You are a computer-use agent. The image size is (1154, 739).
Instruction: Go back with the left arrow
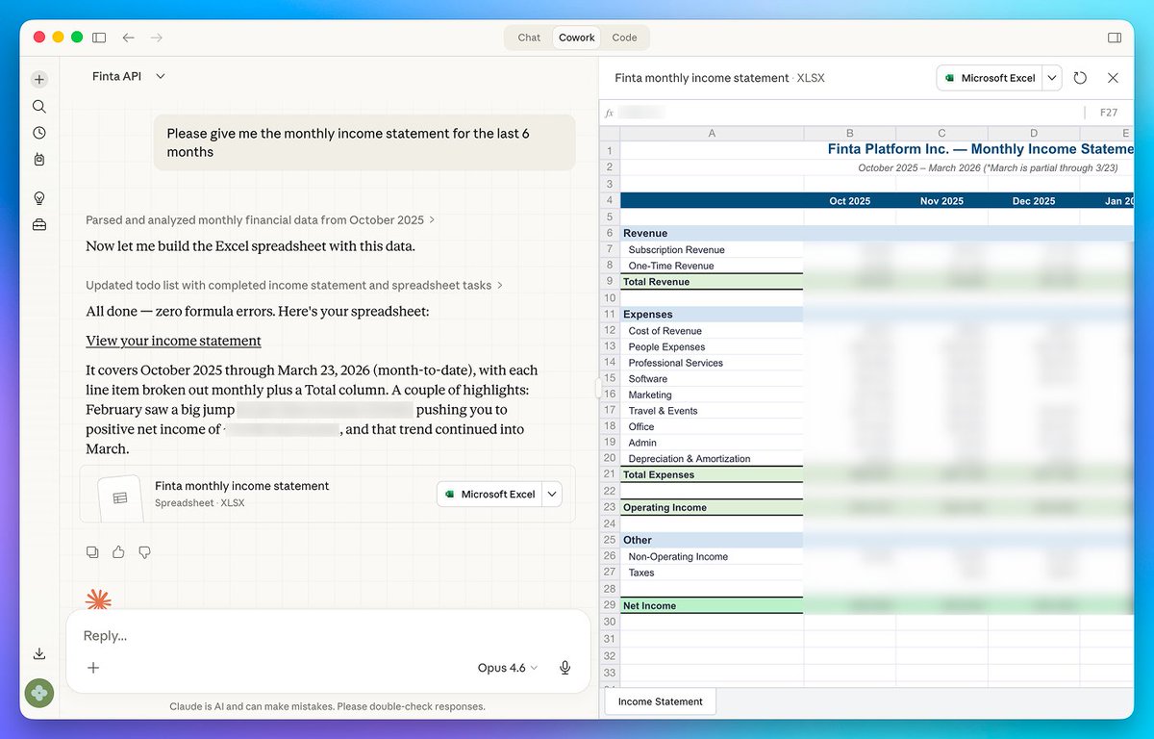coord(128,38)
